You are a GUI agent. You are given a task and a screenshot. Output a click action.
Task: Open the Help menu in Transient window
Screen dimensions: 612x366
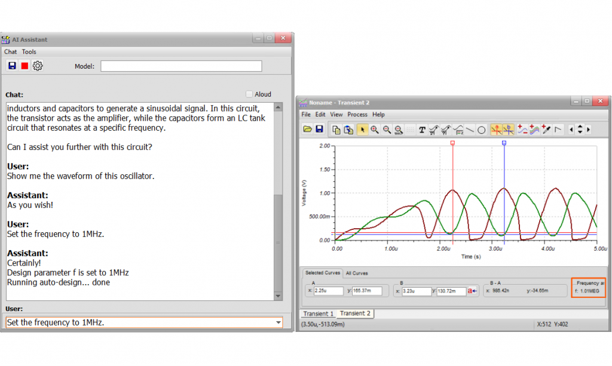[378, 115]
